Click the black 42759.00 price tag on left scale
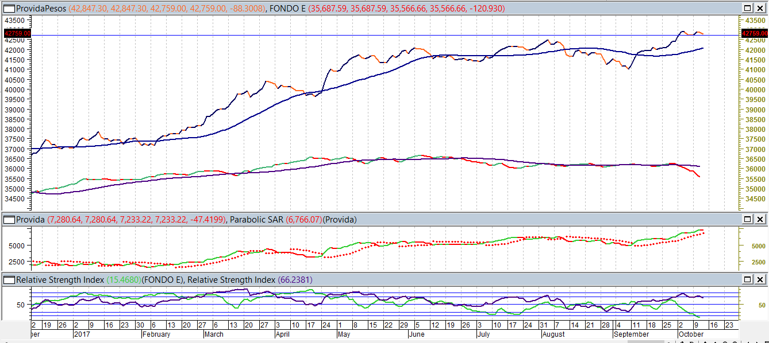Image resolution: width=769 pixels, height=343 pixels. pos(17,34)
